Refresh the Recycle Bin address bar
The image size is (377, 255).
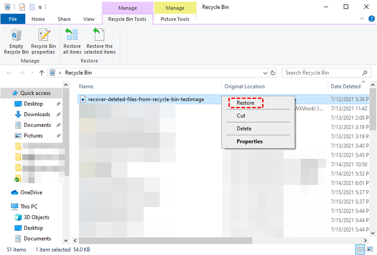(x=273, y=73)
